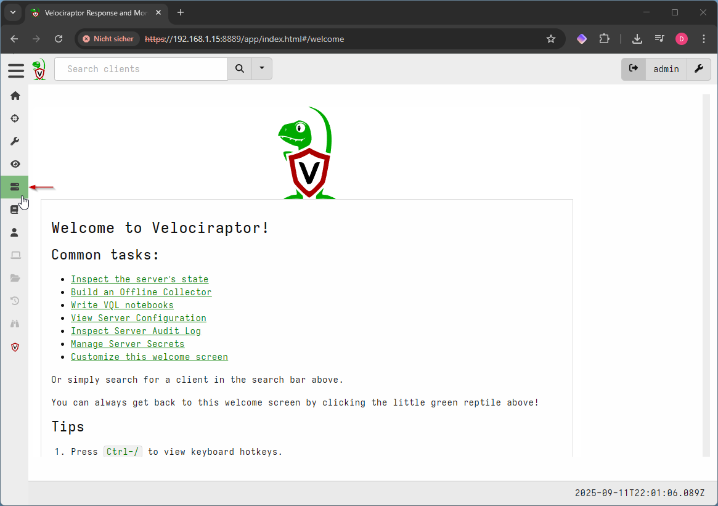This screenshot has height=506, width=718.
Task: Expand the client search dropdown arrow
Action: [x=262, y=68]
